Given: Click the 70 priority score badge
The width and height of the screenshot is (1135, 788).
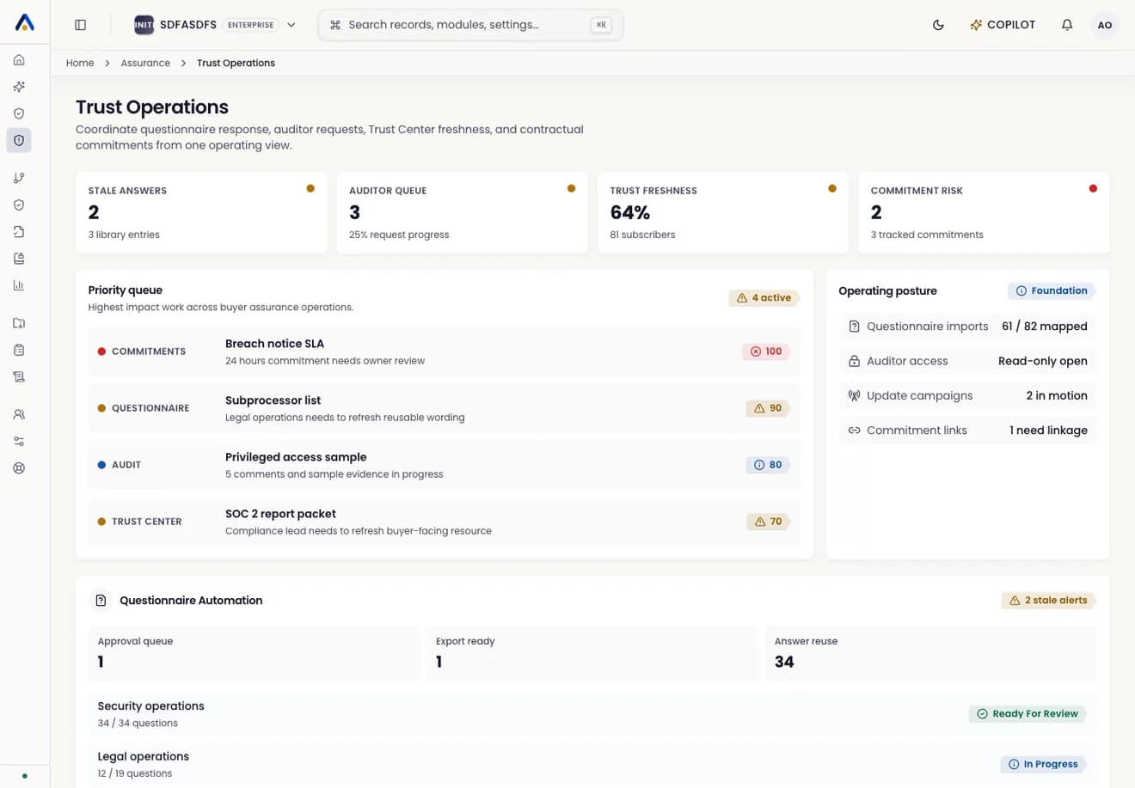Looking at the screenshot, I should pos(768,522).
